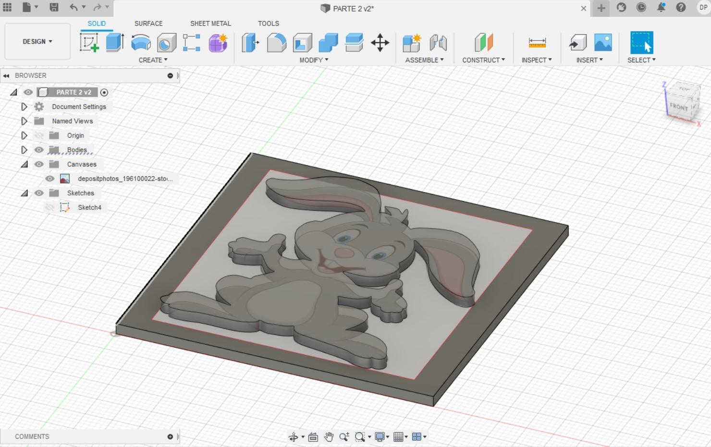
Task: Hide the depositphotos canvas image
Action: click(x=49, y=179)
